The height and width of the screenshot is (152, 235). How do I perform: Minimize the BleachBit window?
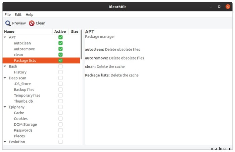click(210, 6)
